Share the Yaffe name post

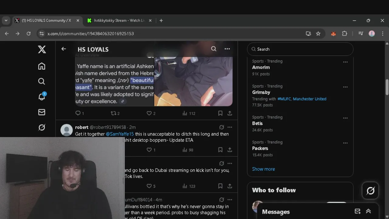[230, 113]
